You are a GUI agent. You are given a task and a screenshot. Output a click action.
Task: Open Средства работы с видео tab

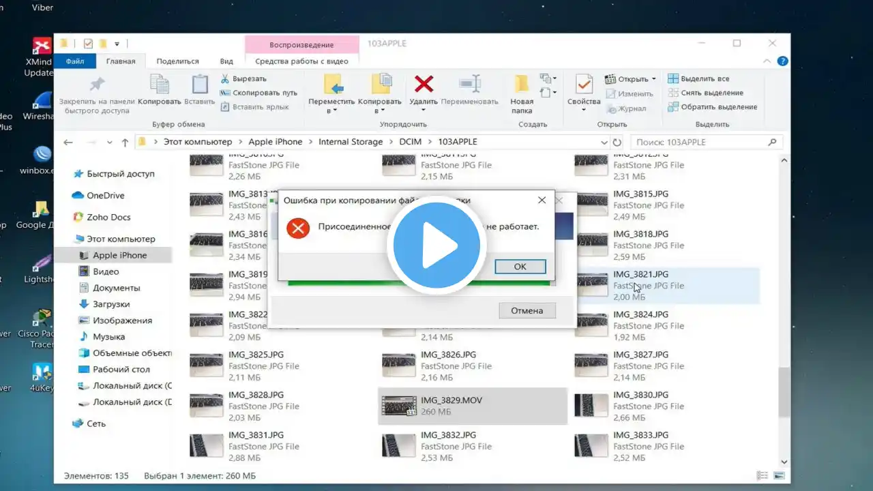(x=301, y=61)
